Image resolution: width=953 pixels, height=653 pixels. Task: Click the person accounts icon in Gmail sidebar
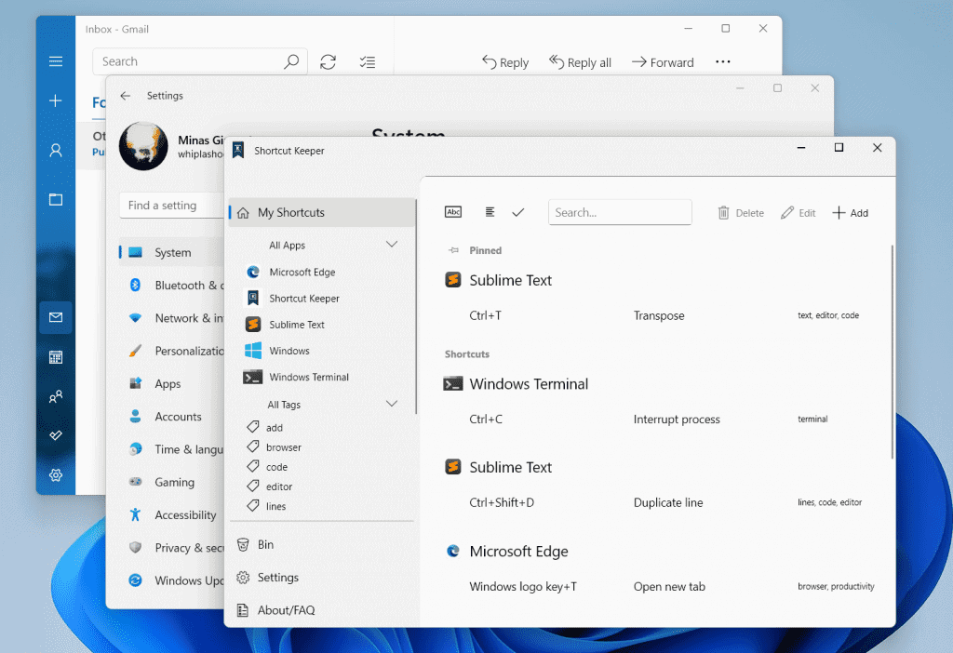(x=55, y=150)
